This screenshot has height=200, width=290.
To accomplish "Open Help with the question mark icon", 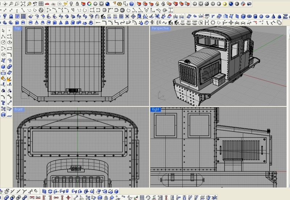I will [x=132, y=4].
